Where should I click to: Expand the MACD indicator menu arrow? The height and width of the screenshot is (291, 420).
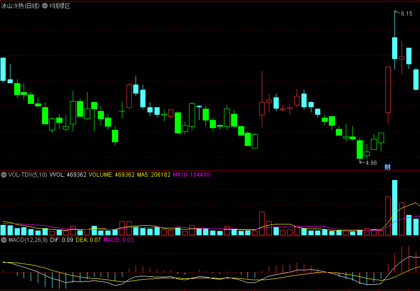[4, 240]
